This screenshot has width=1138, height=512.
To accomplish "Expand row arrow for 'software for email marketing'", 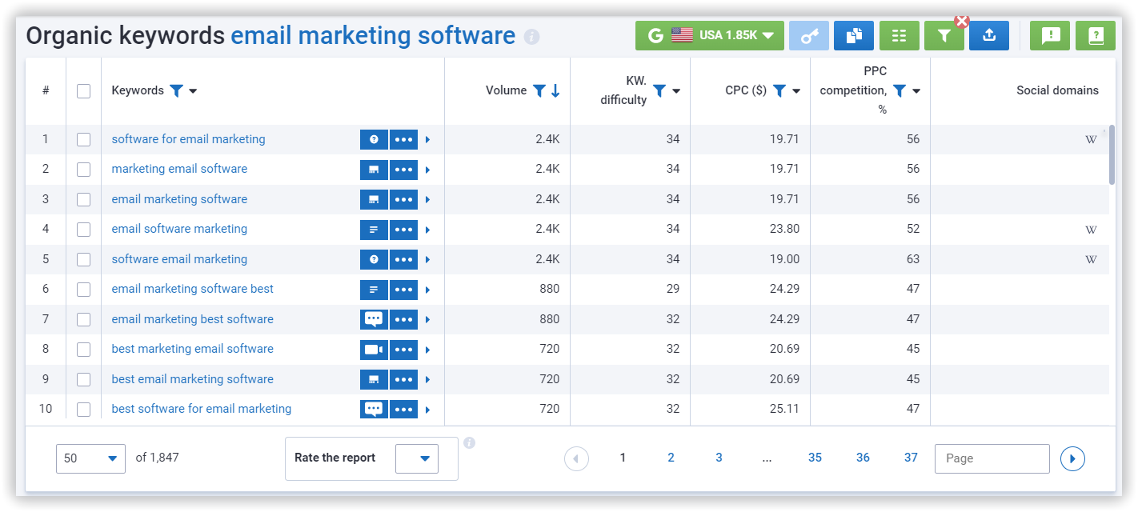I will click(x=427, y=140).
